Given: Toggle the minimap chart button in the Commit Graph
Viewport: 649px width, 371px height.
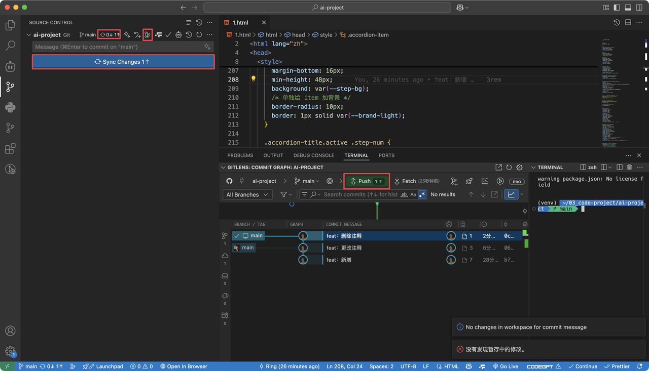Looking at the screenshot, I should click(511, 194).
